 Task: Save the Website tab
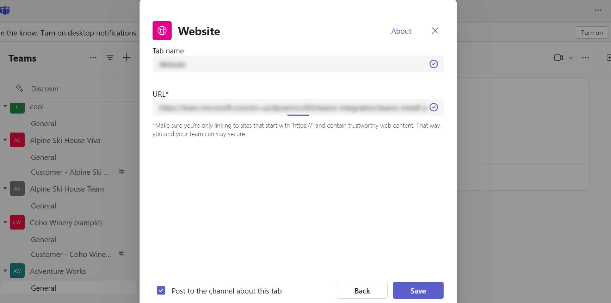418,290
